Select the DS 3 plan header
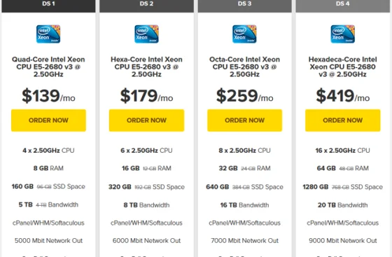 coord(245,6)
